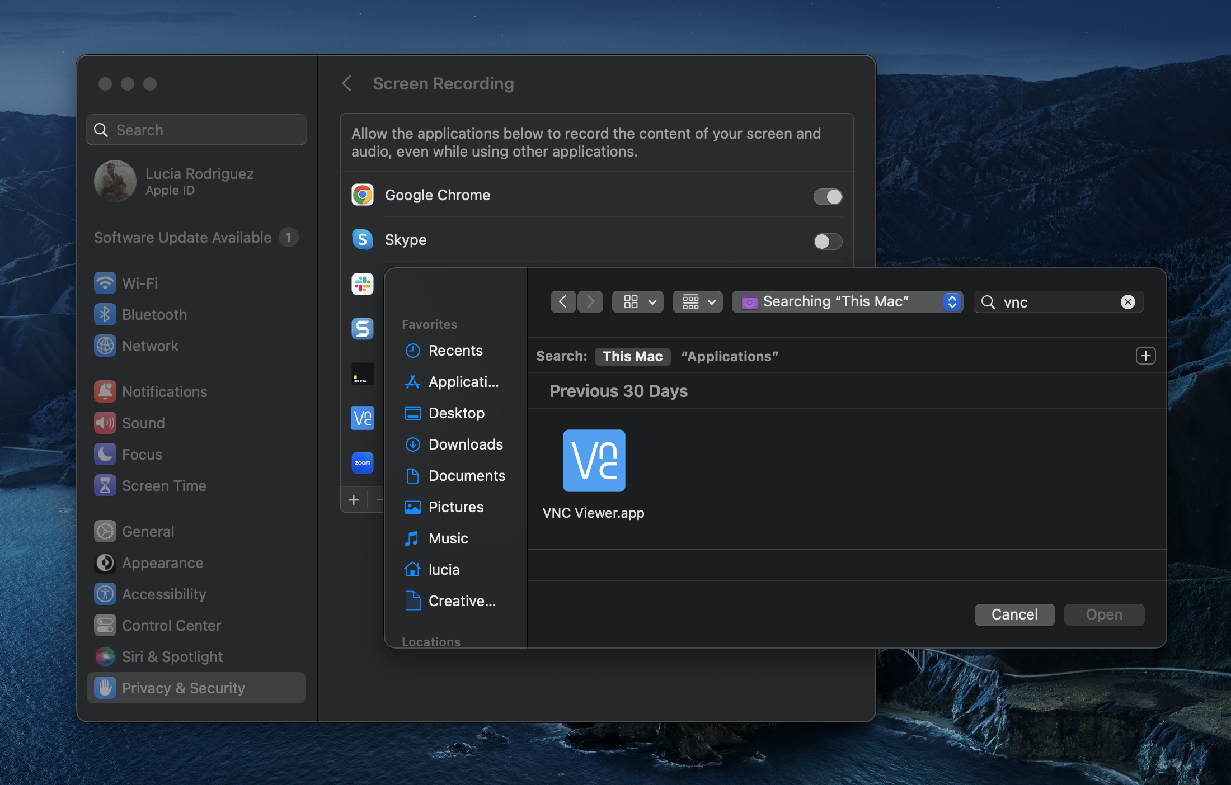
Task: Switch search scope to "Applications"
Action: tap(730, 357)
